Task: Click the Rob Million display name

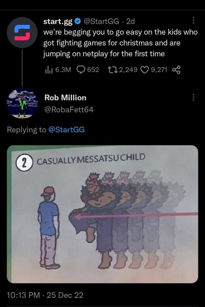Action: [x=65, y=97]
